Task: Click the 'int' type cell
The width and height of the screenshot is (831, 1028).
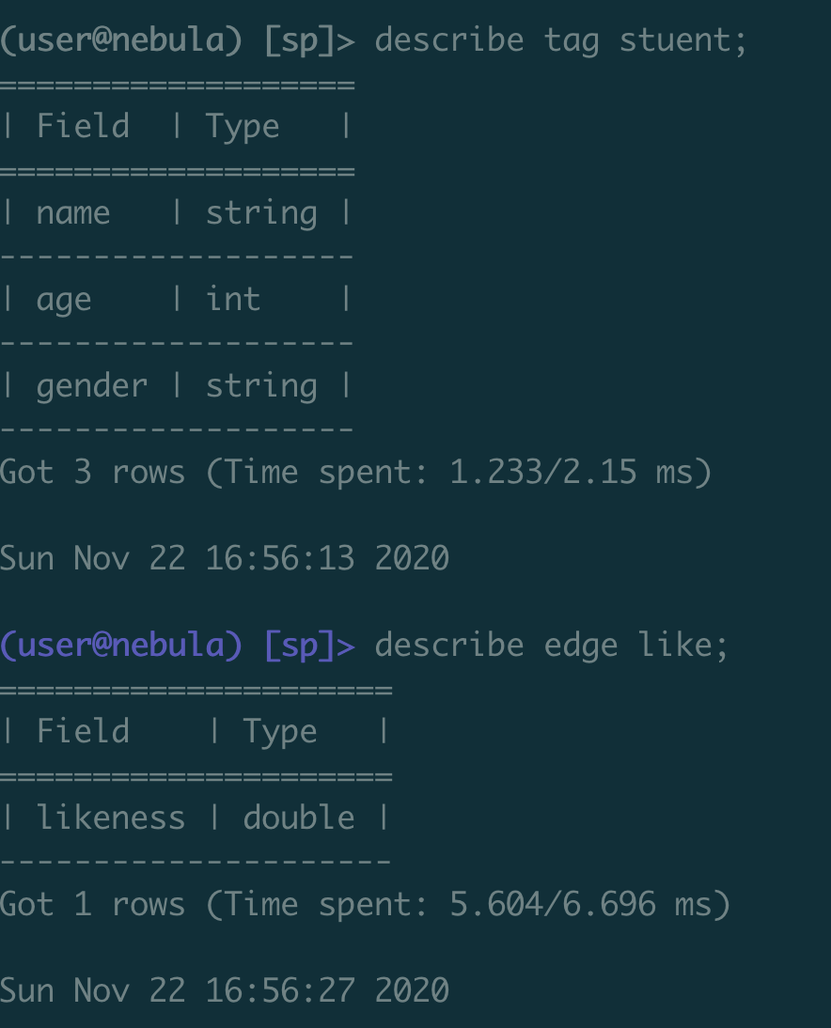Action: click(x=233, y=300)
